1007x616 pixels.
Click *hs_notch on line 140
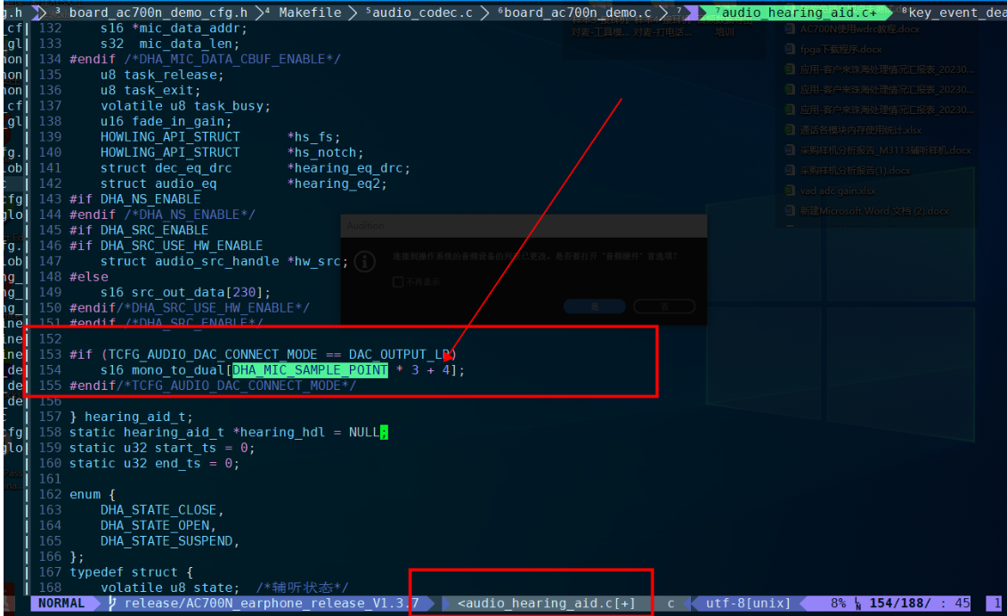(x=321, y=152)
